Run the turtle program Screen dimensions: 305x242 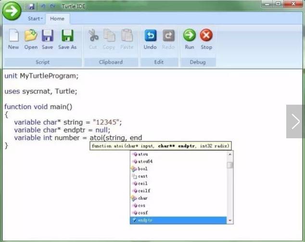click(190, 39)
